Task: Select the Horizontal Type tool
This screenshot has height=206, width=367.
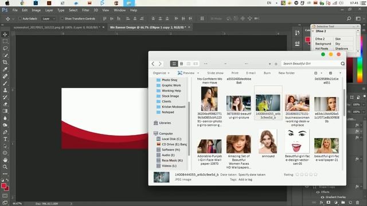Action: pyautogui.click(x=5, y=139)
